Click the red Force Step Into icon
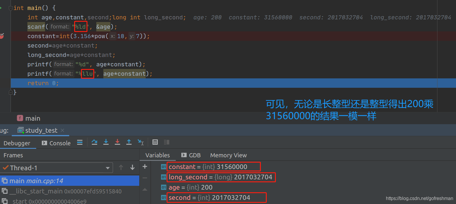Screen dimensions: 456x204 pyautogui.click(x=117, y=142)
